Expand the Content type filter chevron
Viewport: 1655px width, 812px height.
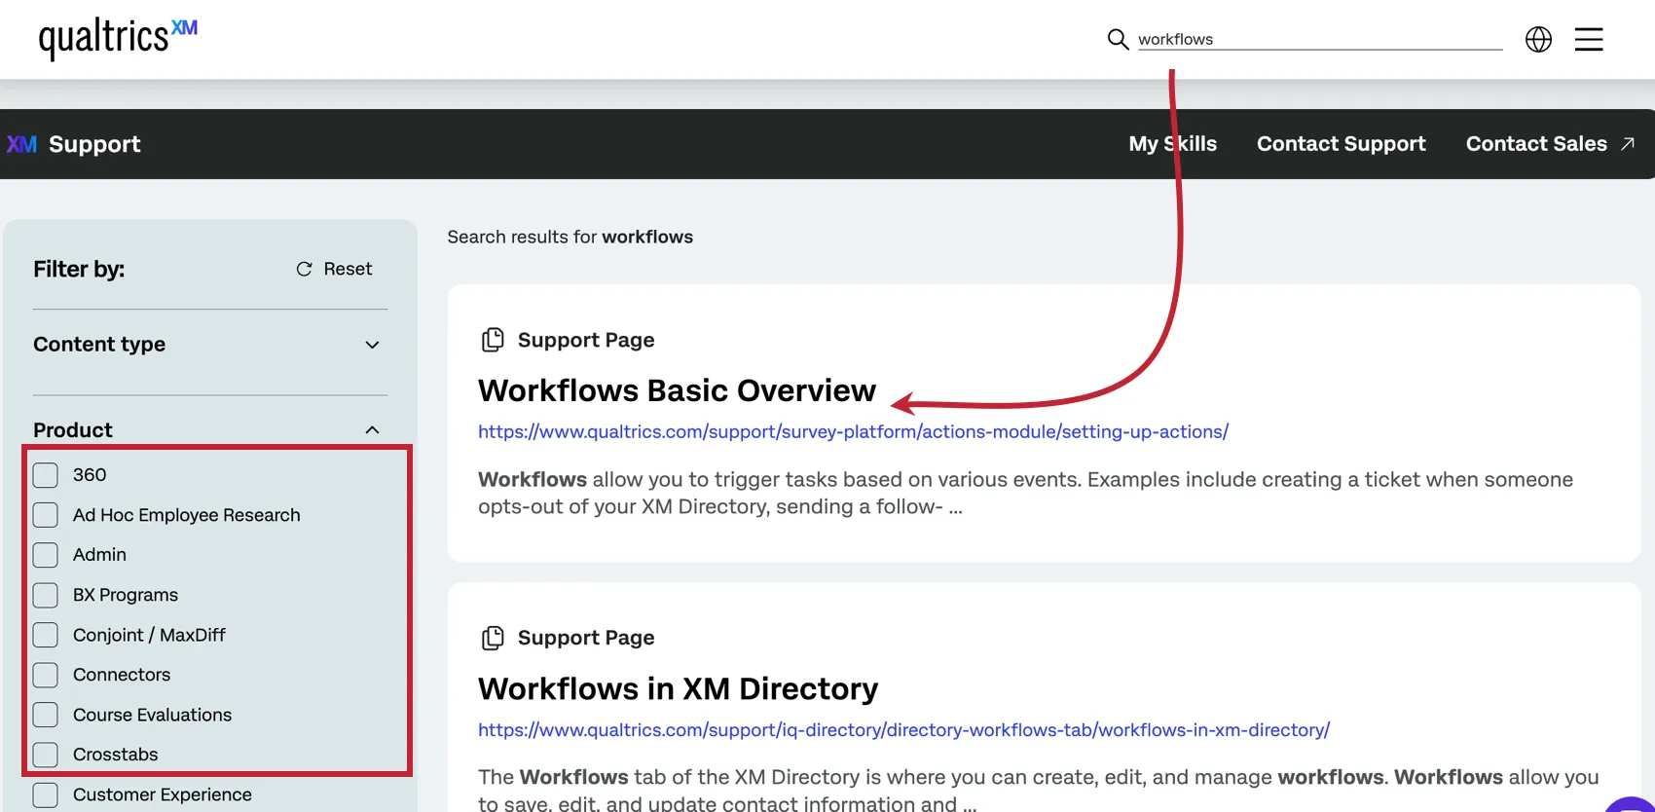point(372,345)
